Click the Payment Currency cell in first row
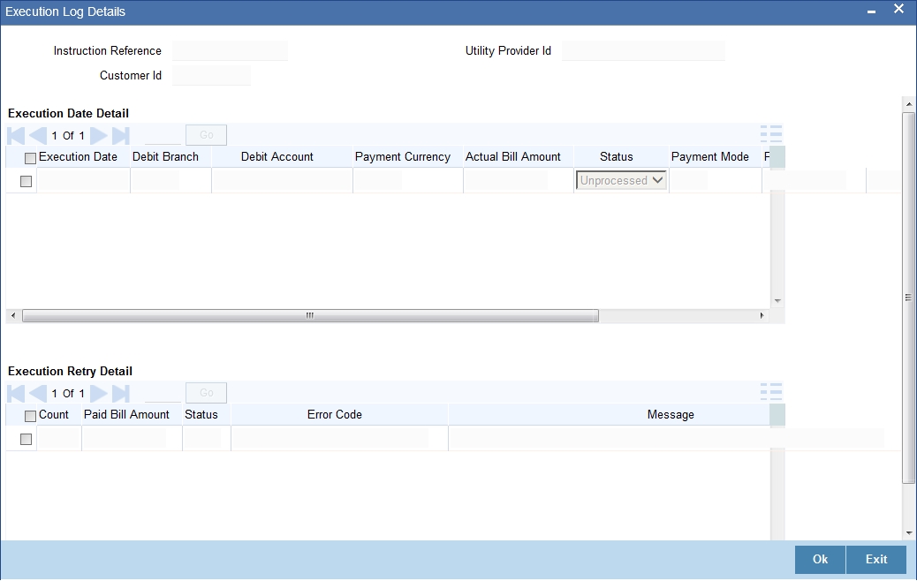Screen dimensions: 917x581 [378, 181]
